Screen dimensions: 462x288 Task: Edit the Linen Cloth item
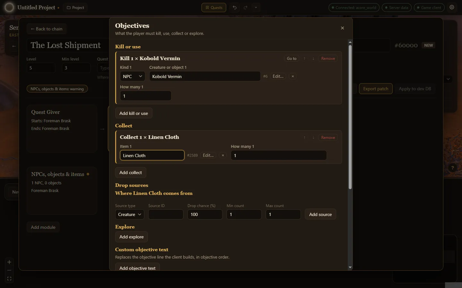(x=208, y=156)
